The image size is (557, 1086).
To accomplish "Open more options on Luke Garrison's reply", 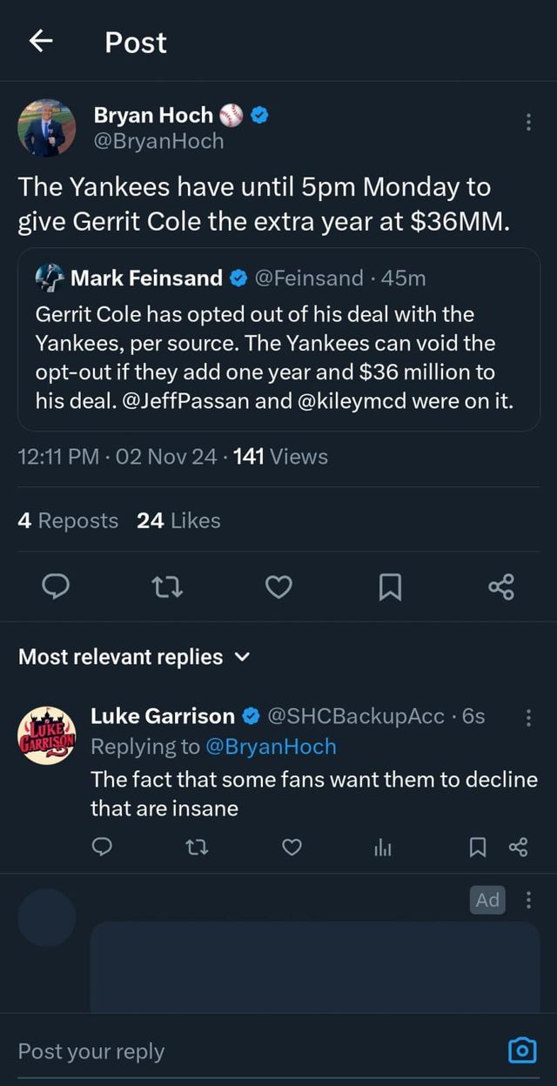I will coord(528,718).
